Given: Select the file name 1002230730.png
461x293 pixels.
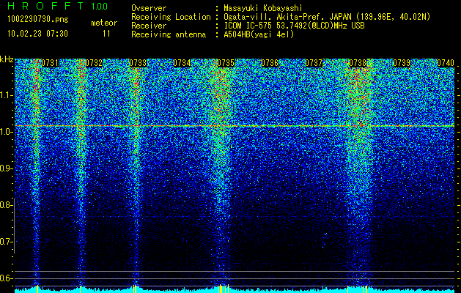Looking at the screenshot, I should 38,20.
